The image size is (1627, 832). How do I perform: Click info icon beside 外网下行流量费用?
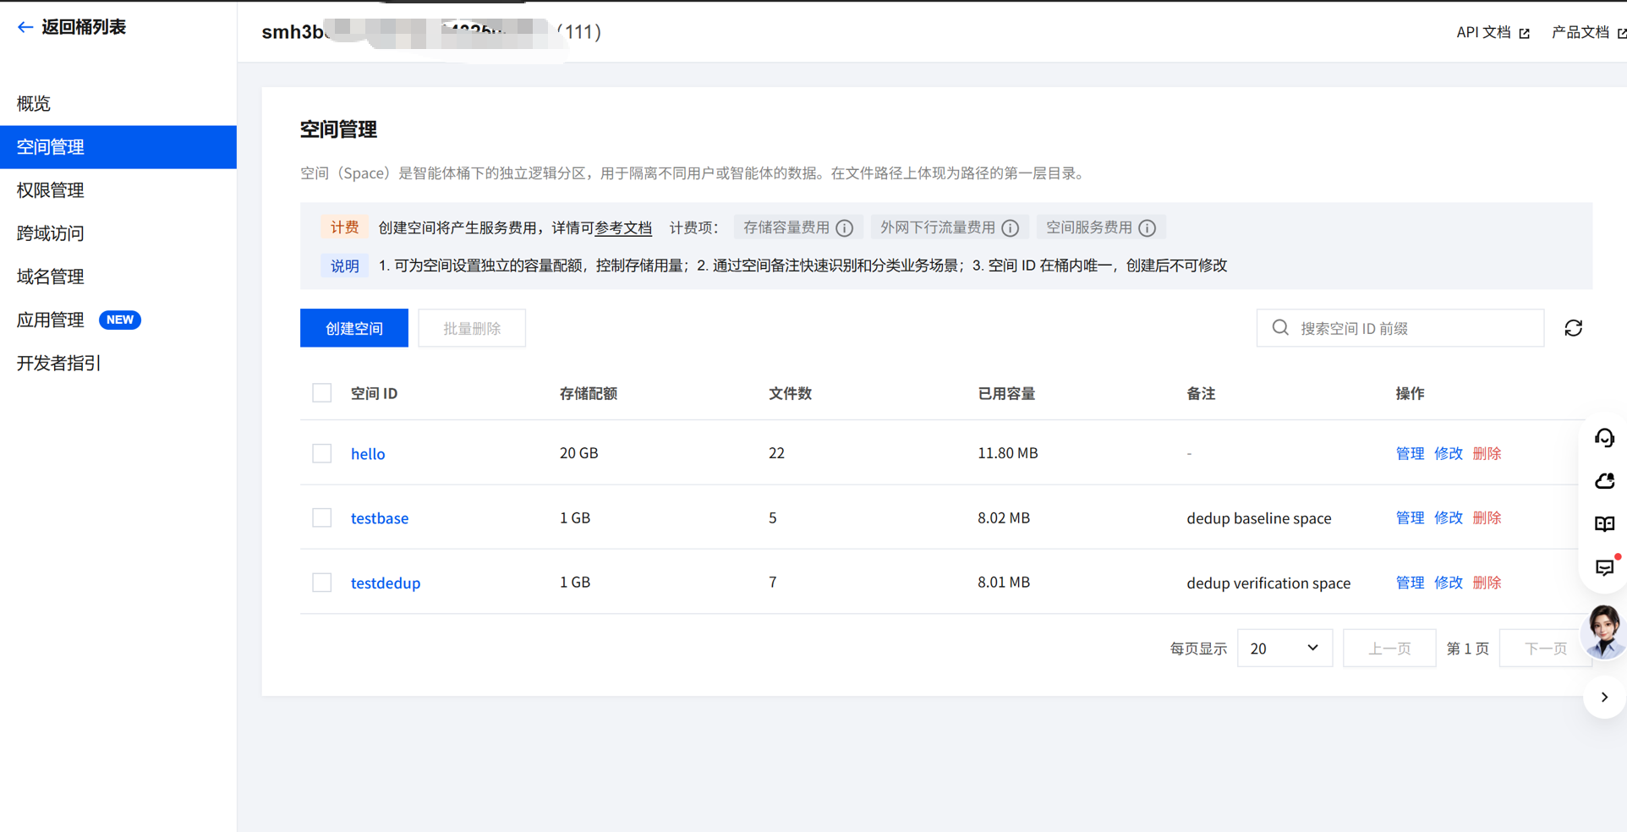(x=1010, y=227)
